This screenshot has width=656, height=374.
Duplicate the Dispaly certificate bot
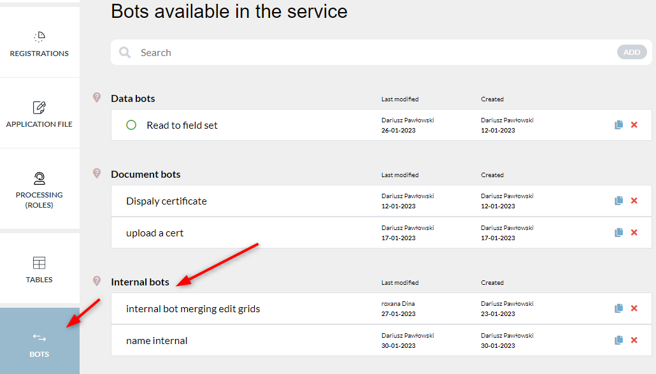tap(619, 201)
